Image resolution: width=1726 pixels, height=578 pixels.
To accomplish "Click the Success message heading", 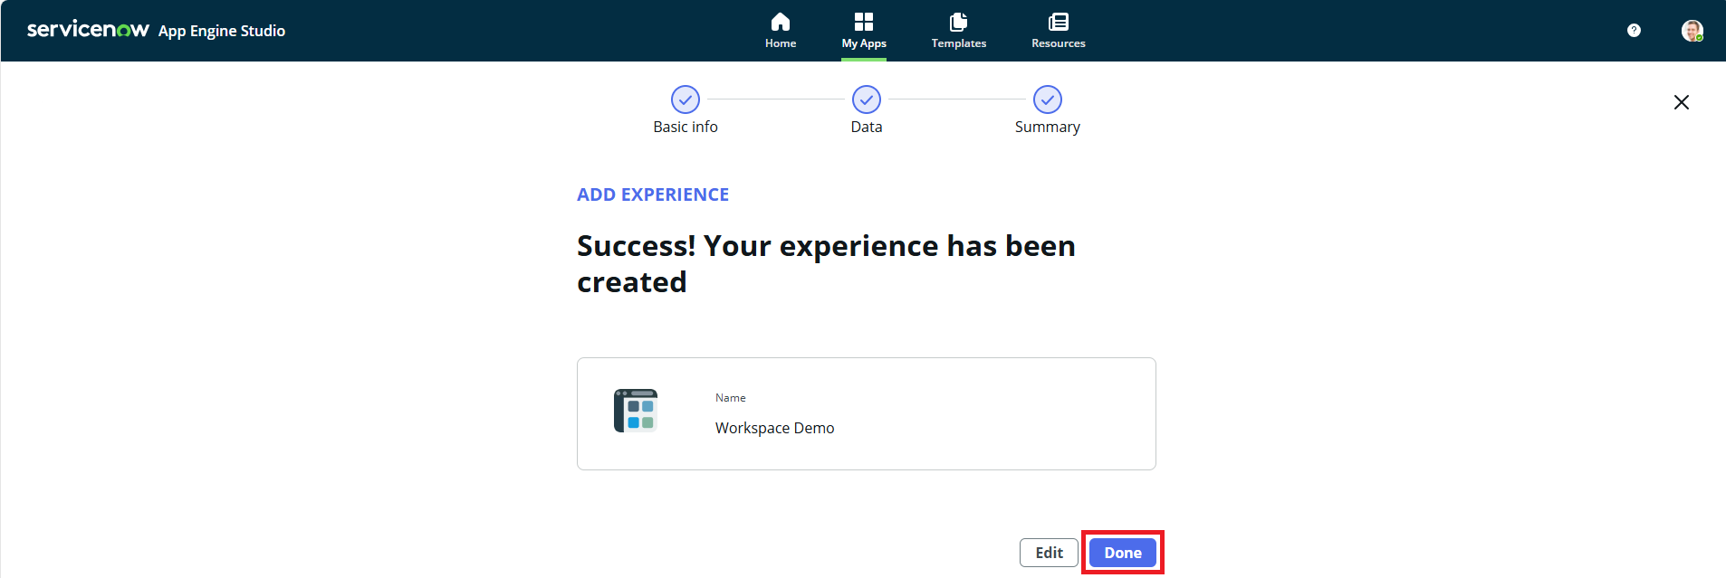I will click(x=825, y=263).
